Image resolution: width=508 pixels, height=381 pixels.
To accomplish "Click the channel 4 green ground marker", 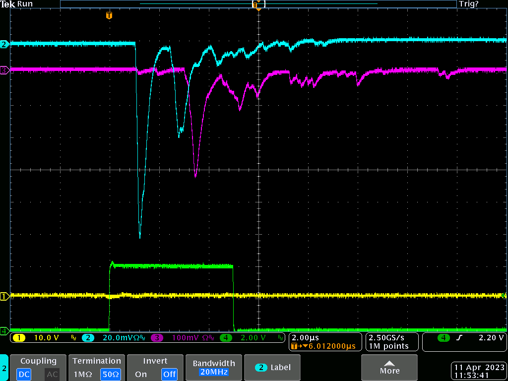I will [x=4, y=330].
